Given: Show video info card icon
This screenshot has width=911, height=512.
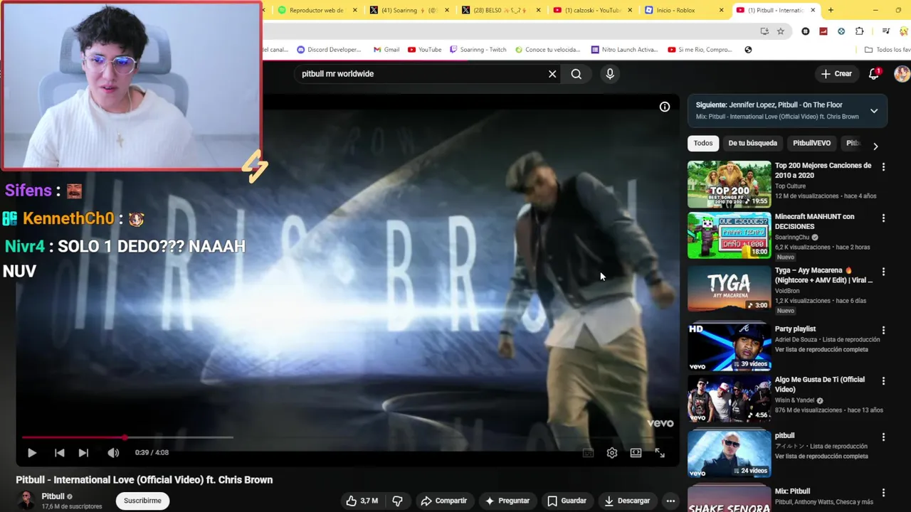Looking at the screenshot, I should (x=665, y=107).
